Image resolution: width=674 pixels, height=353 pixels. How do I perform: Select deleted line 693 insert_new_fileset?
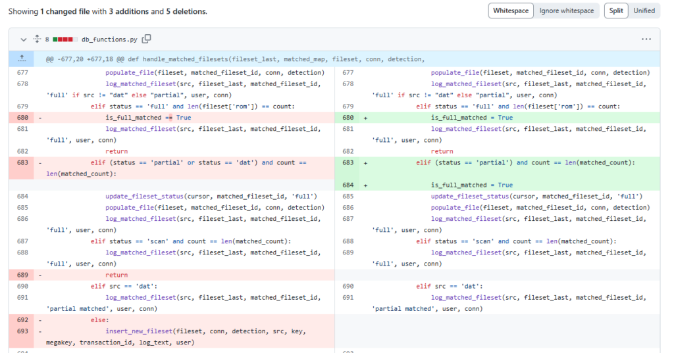[x=23, y=331]
